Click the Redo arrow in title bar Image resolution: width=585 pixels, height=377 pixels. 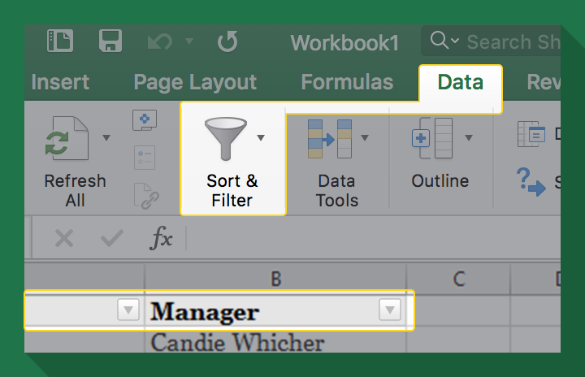(227, 41)
